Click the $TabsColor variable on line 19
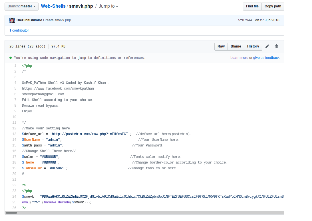The width and height of the screenshot is (312, 221). coord(32,168)
